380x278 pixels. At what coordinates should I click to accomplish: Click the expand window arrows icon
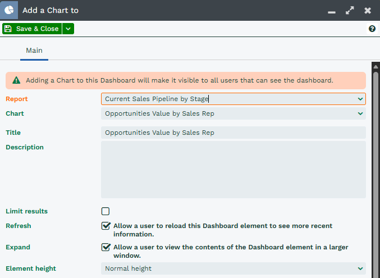(x=350, y=11)
